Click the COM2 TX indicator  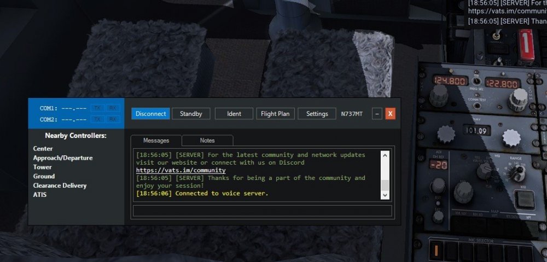coord(97,119)
